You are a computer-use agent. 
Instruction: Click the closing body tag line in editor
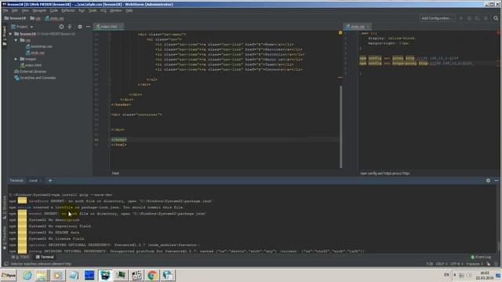(x=119, y=139)
